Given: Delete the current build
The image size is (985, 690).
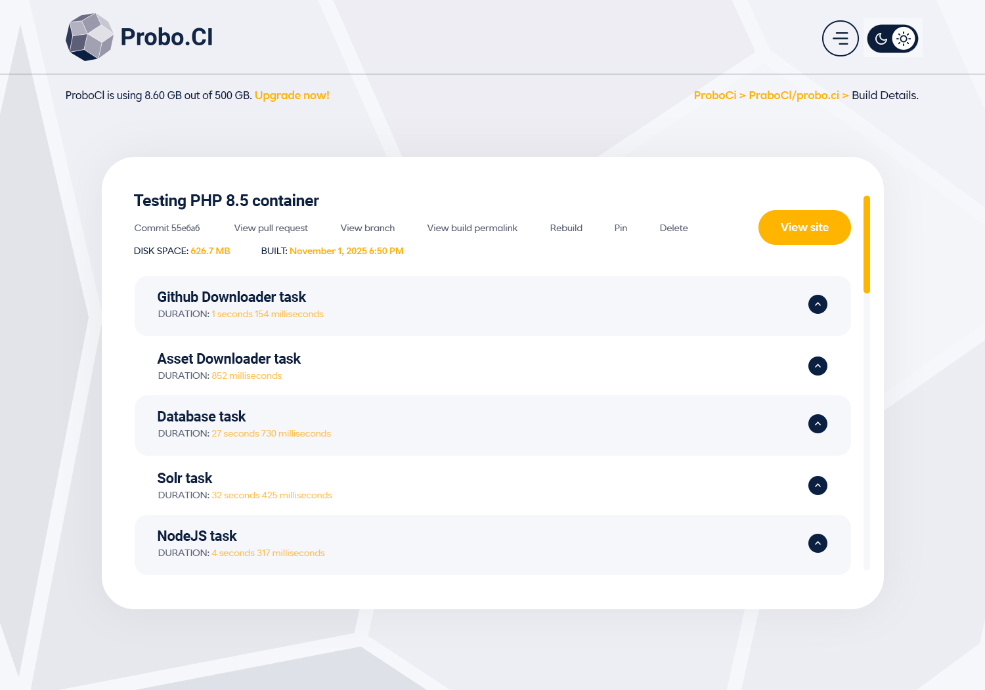Looking at the screenshot, I should (x=674, y=228).
